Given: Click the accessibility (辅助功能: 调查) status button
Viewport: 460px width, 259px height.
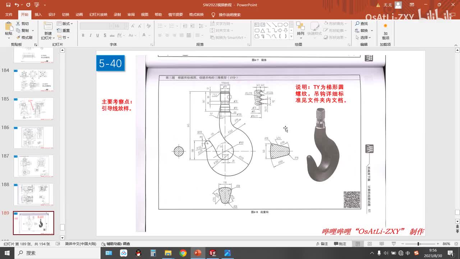Looking at the screenshot, I should click(x=116, y=244).
